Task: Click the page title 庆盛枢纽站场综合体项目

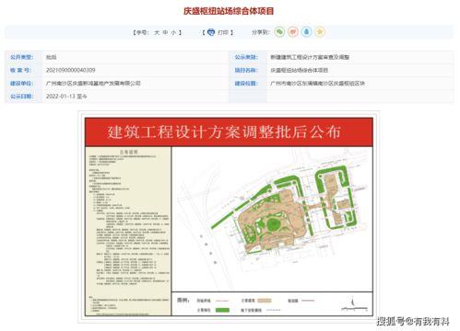Action: click(x=229, y=11)
